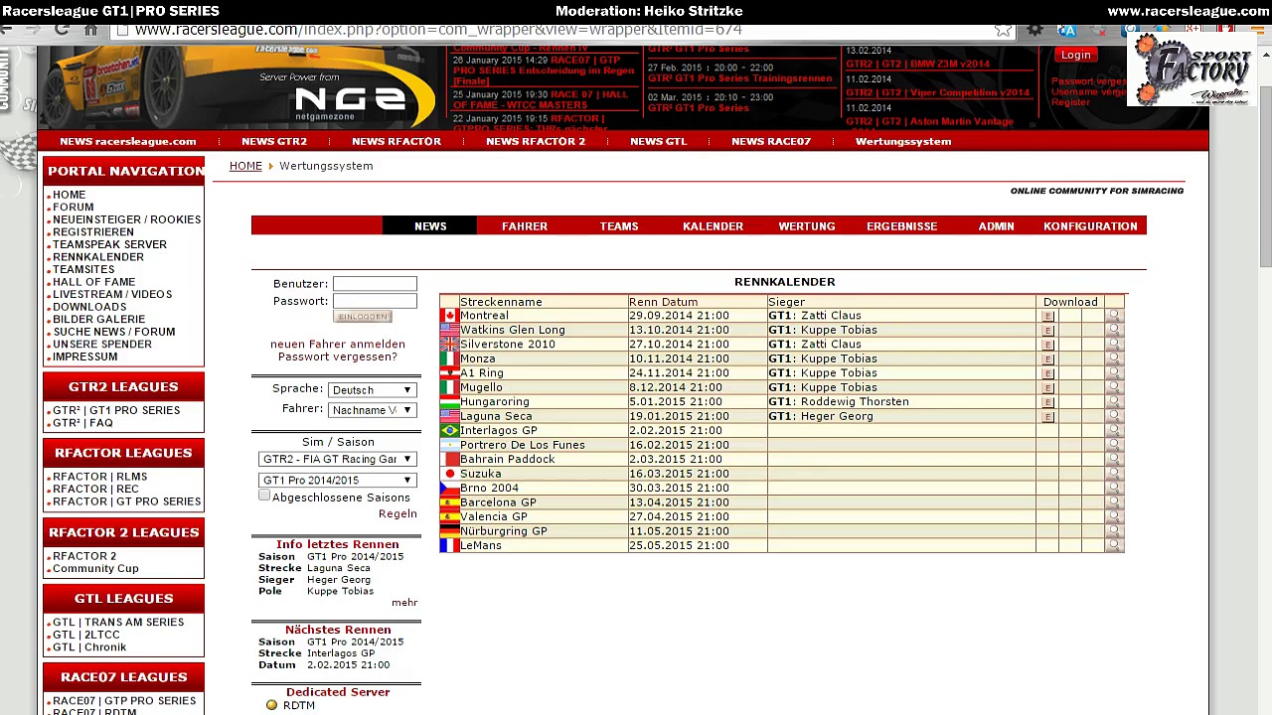Open the Montreal race result file icon

(1047, 316)
